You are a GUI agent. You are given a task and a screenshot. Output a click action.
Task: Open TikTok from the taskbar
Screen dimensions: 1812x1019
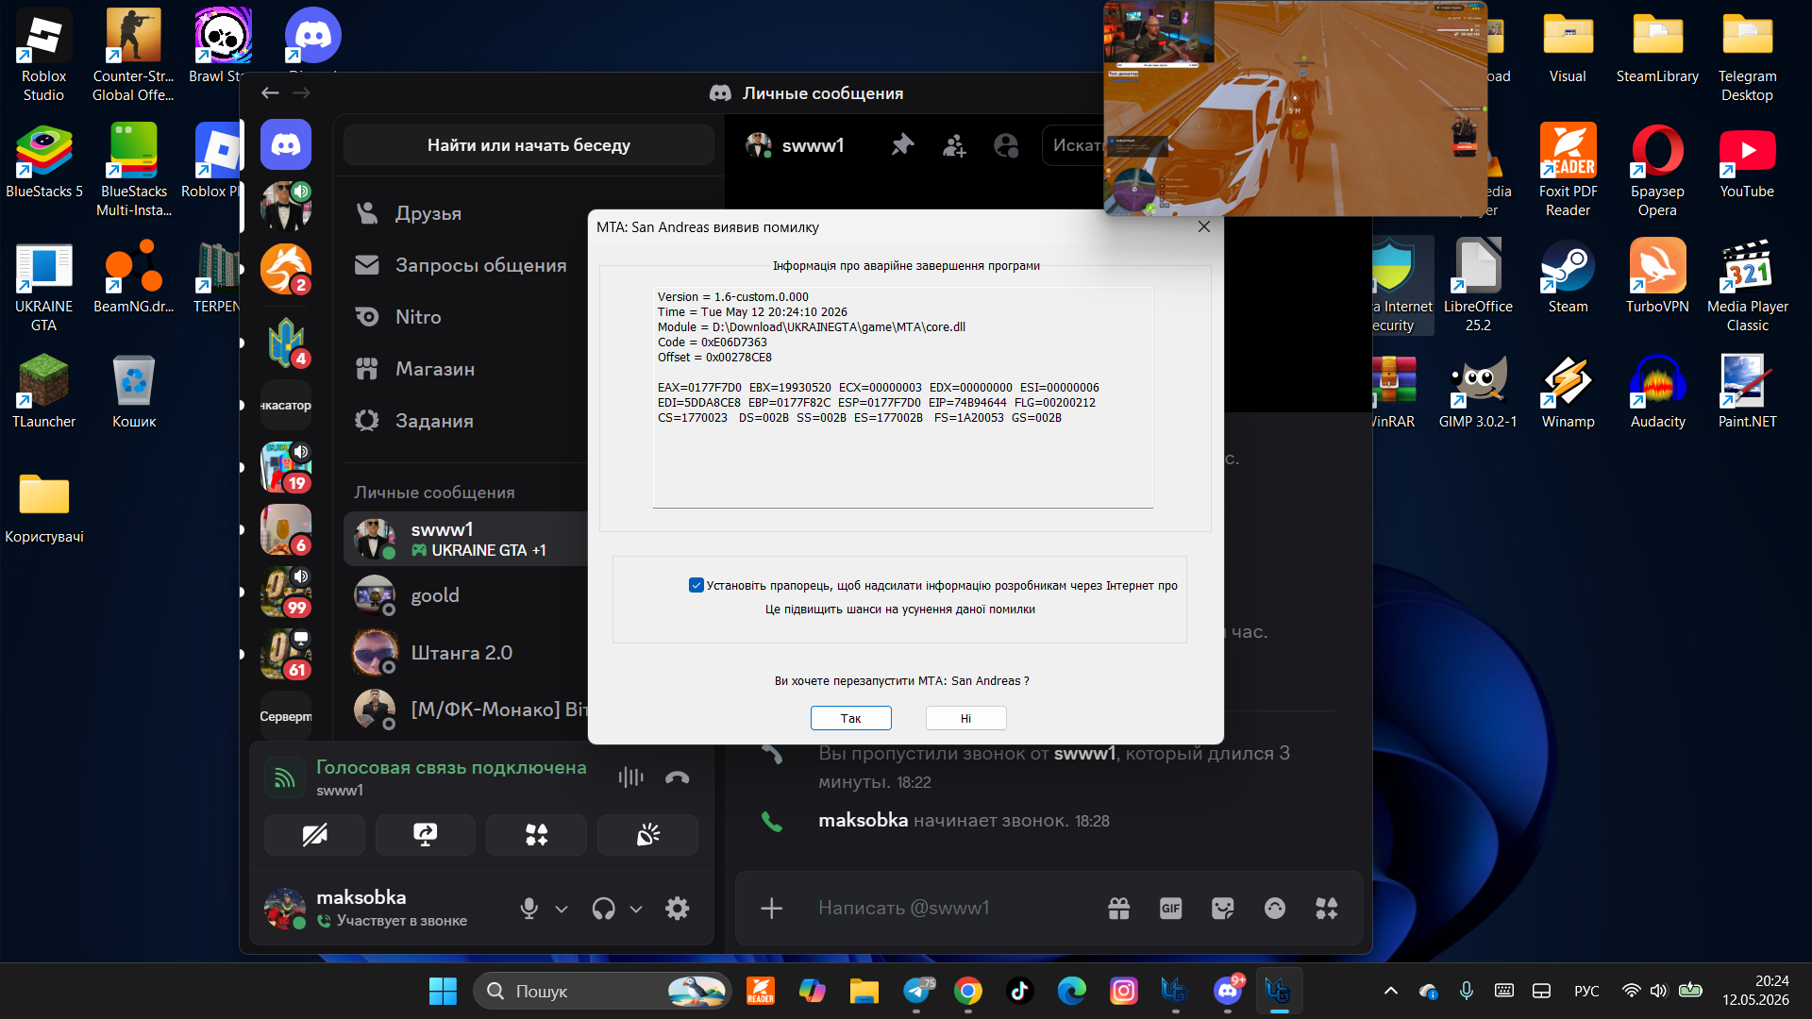pos(1020,991)
